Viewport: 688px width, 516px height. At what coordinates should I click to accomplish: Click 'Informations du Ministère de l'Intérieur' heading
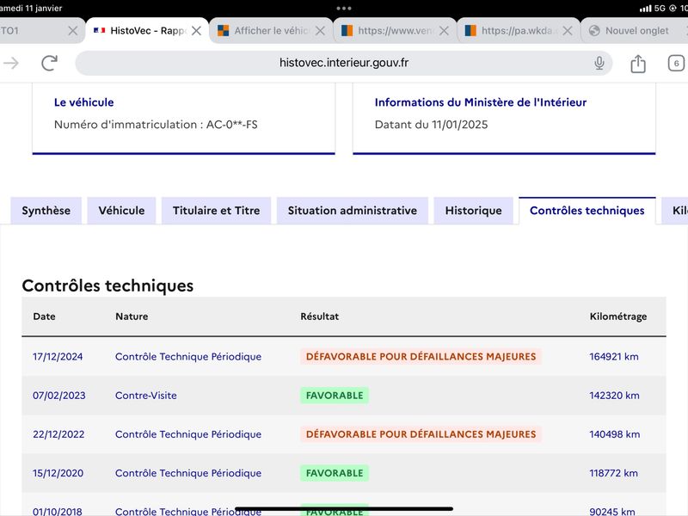click(481, 102)
